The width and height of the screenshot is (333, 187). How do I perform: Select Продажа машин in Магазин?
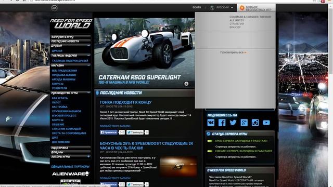pos(64,75)
